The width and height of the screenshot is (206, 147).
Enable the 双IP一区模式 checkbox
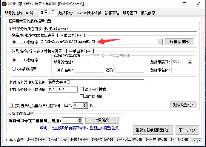[82, 89]
